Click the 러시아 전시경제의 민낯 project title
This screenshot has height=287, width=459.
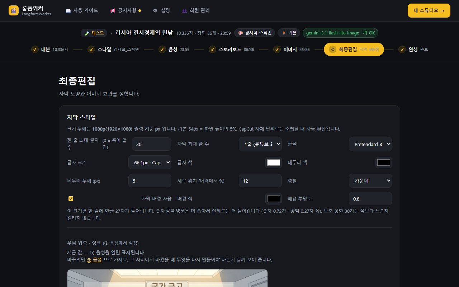point(144,33)
